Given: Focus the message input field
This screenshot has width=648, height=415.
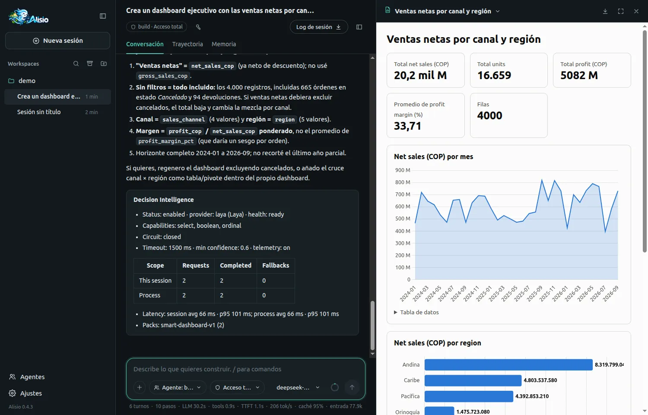Looking at the screenshot, I should [245, 369].
